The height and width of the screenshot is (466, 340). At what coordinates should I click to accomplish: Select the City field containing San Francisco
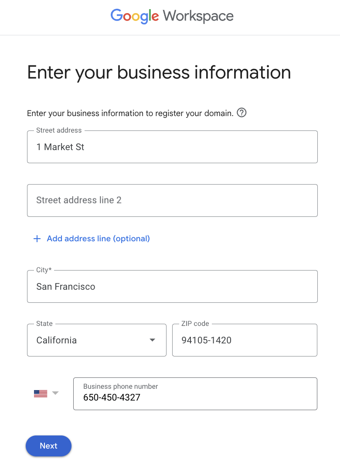pyautogui.click(x=172, y=287)
